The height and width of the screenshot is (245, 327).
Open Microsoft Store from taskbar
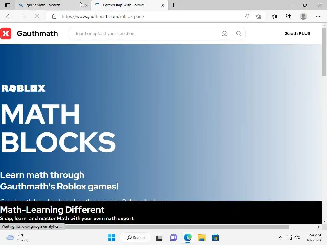coord(216,237)
